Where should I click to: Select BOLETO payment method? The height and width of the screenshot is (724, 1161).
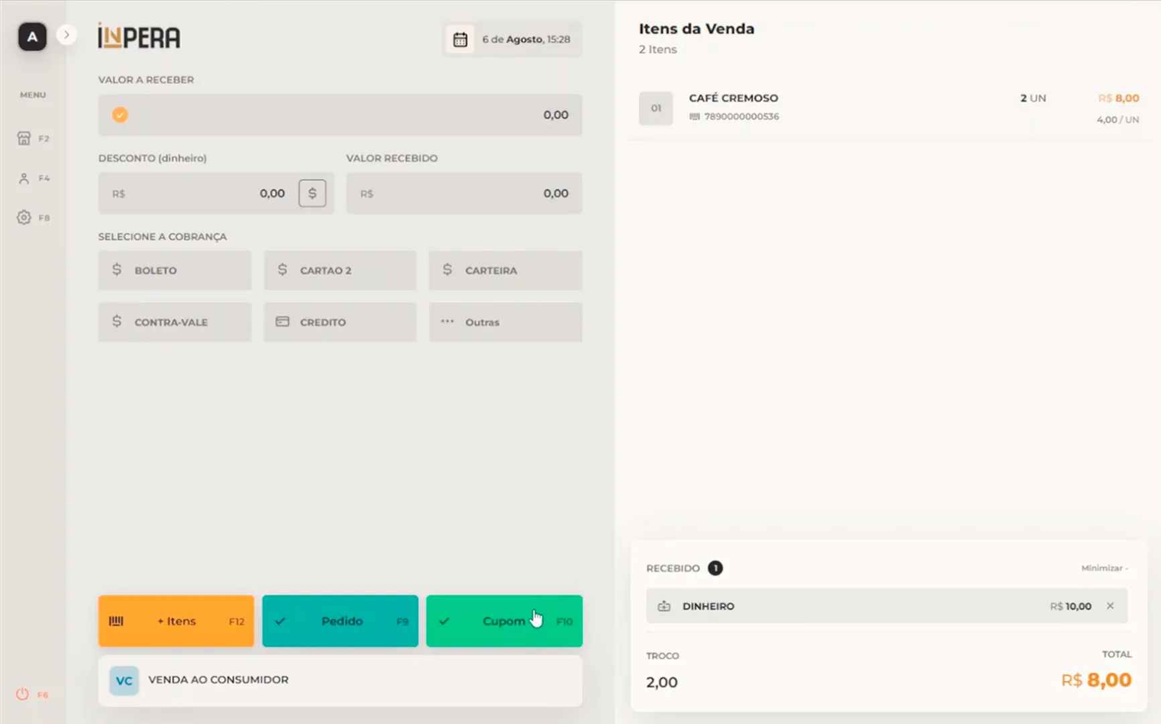(x=175, y=271)
